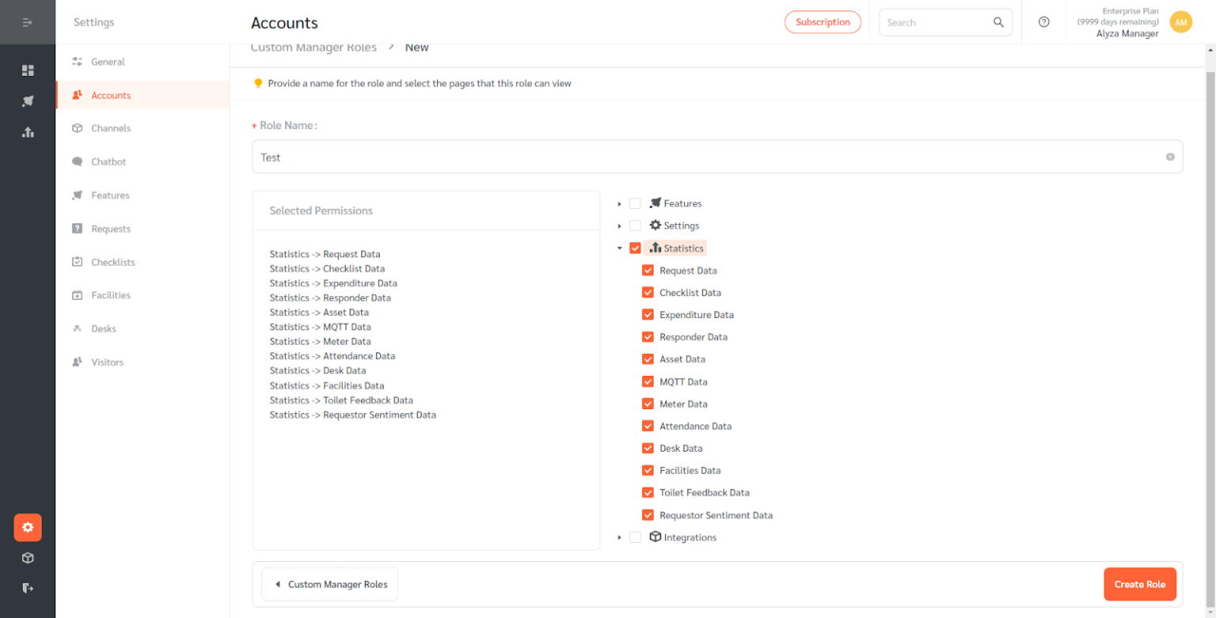Expand the Features tree node arrow
Screen dimensions: 1216x618
point(619,203)
